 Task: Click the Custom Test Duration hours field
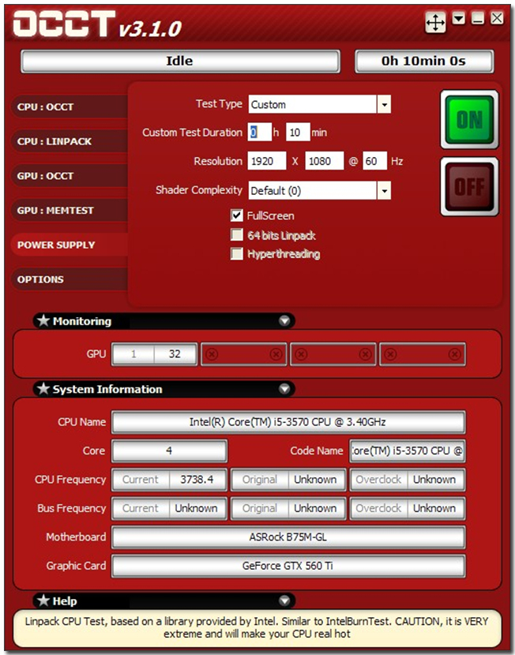(260, 133)
